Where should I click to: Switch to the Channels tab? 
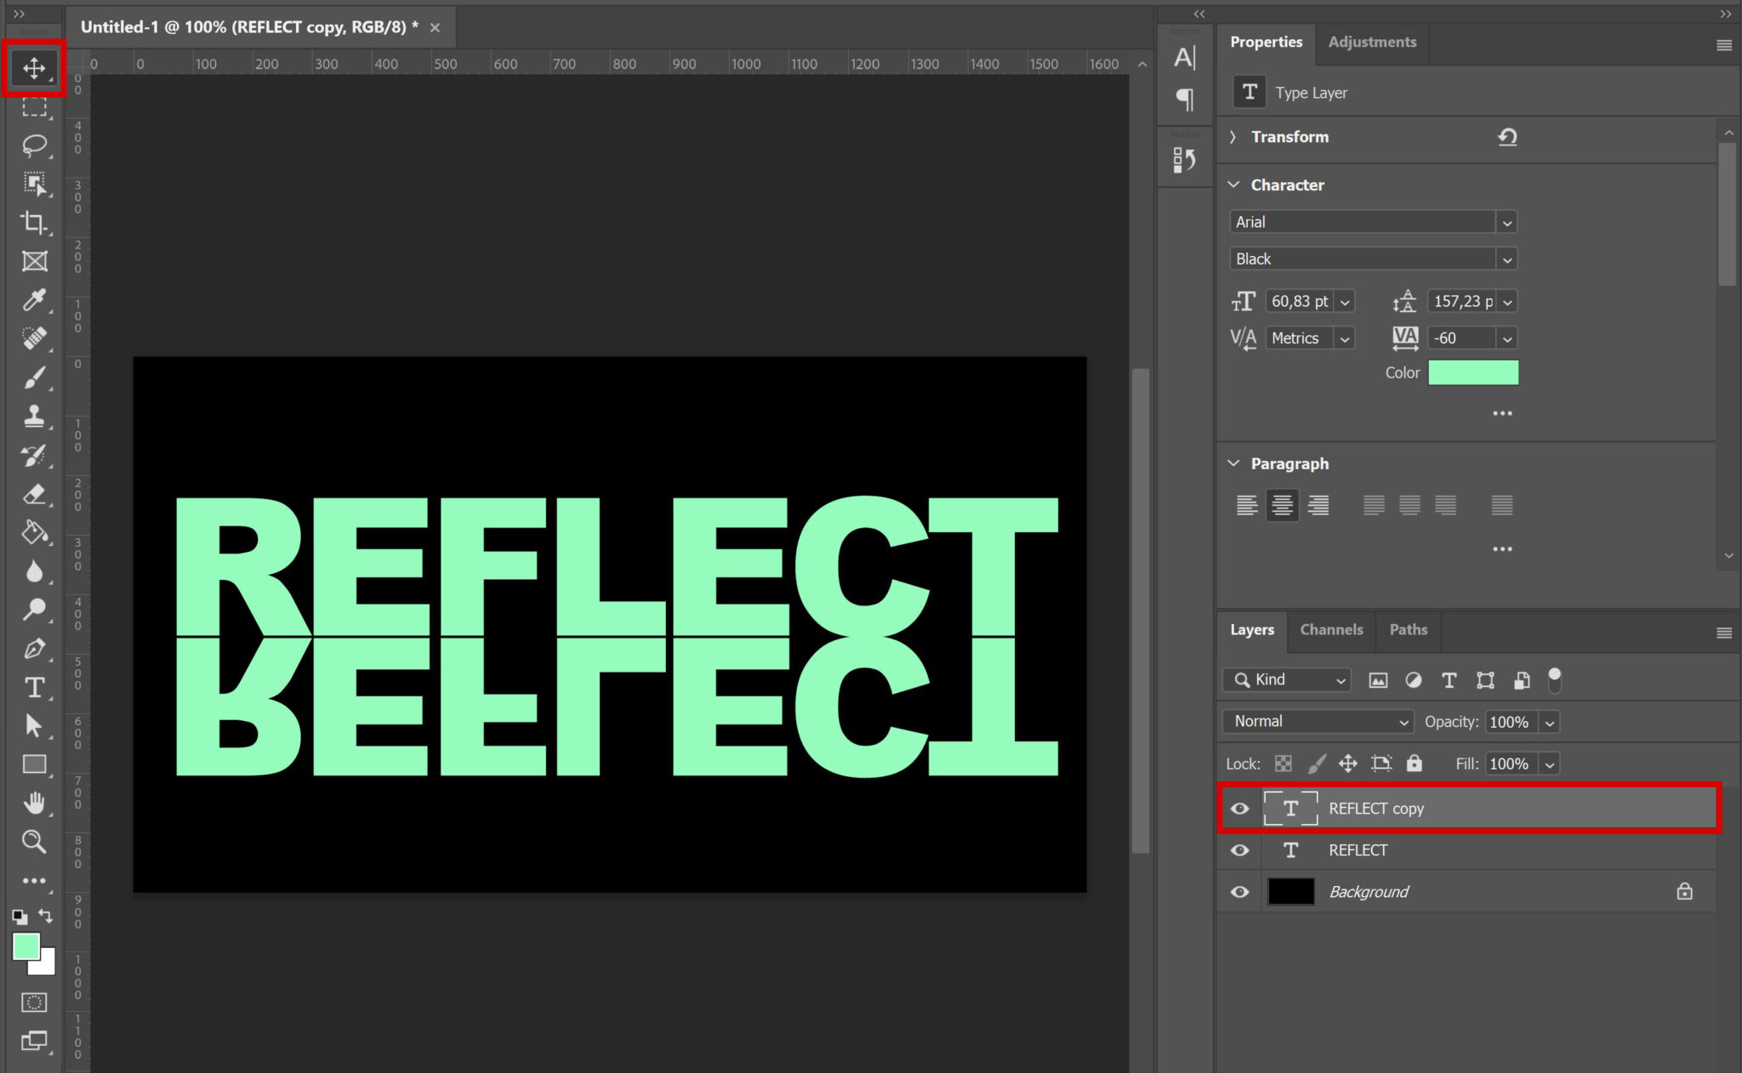[x=1331, y=629]
